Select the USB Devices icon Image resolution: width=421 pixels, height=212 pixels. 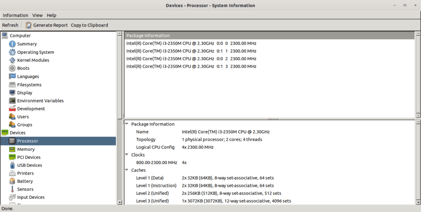click(x=12, y=165)
